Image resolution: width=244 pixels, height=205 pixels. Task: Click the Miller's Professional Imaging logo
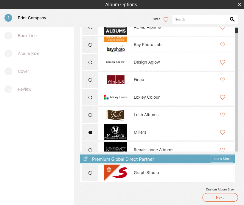click(x=116, y=132)
